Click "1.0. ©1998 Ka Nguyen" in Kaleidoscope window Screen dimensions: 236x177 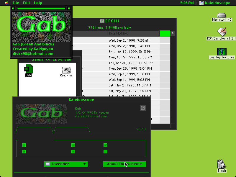coord(92,112)
